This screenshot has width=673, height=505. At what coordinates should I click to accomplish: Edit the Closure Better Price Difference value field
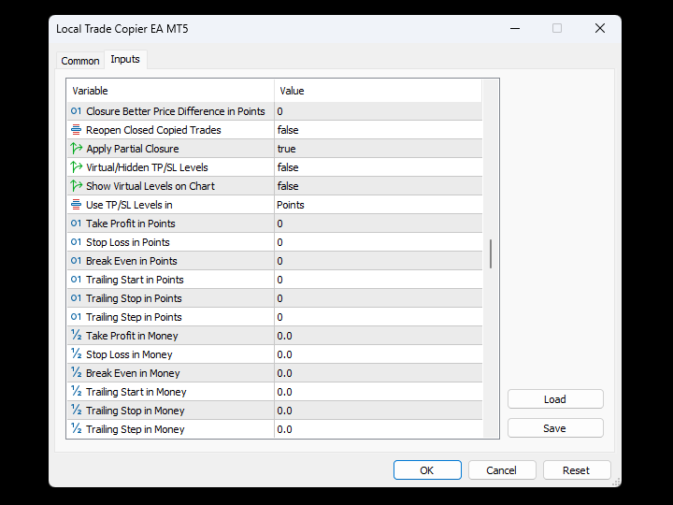click(x=379, y=111)
